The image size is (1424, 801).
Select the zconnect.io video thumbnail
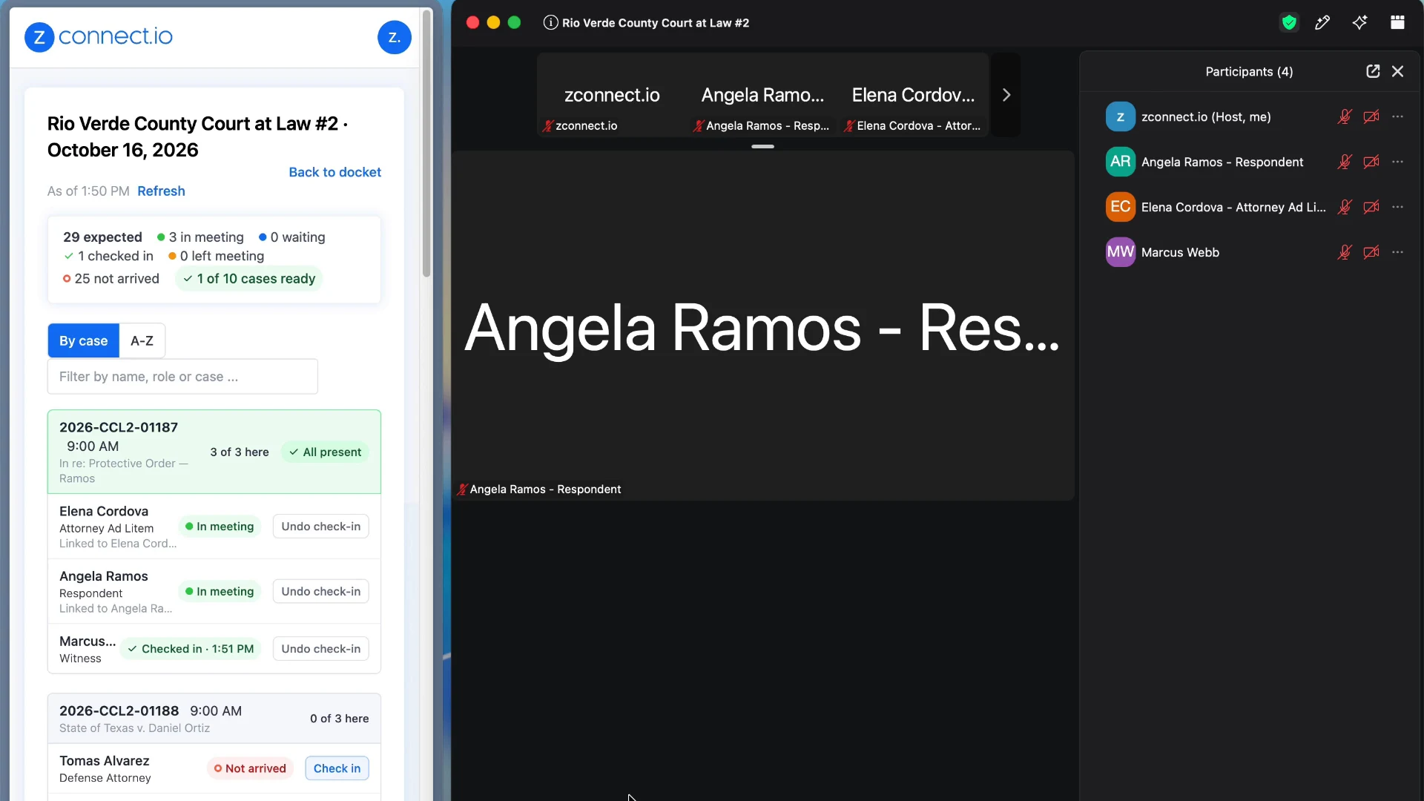click(x=612, y=95)
